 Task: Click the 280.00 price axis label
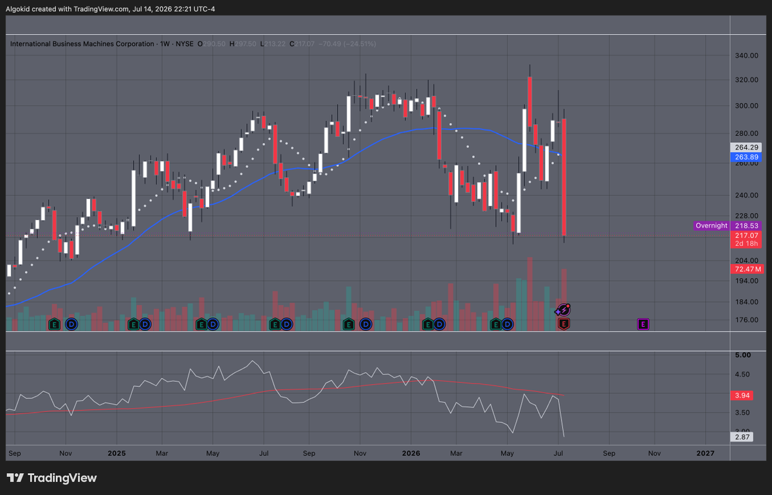click(x=747, y=134)
